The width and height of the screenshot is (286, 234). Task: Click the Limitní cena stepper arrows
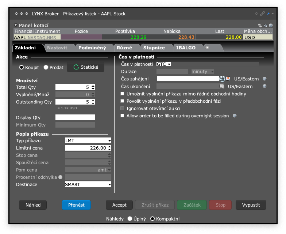pos(109,148)
